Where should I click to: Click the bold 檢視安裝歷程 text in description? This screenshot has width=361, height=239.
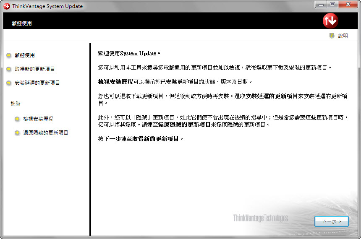click(115, 82)
